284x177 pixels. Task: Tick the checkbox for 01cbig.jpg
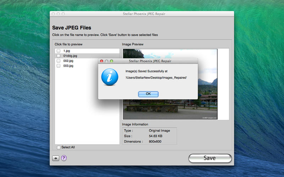58,56
